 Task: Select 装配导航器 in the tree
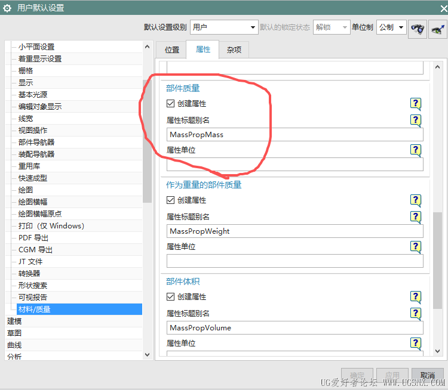(36, 154)
